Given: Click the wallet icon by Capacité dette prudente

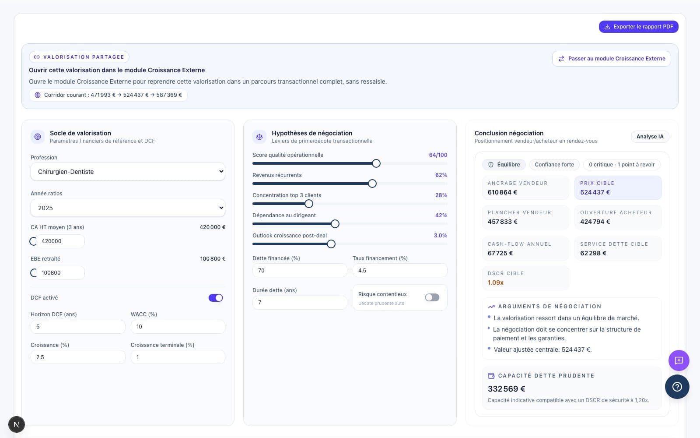Looking at the screenshot, I should (491, 376).
